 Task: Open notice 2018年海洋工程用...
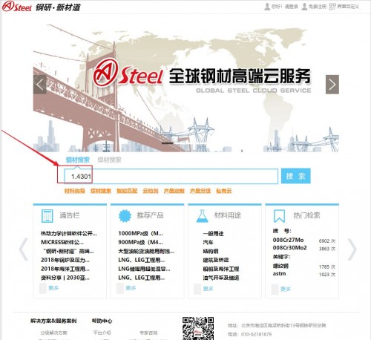click(x=65, y=269)
